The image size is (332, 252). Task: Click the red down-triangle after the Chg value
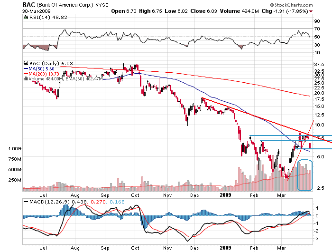click(311, 11)
